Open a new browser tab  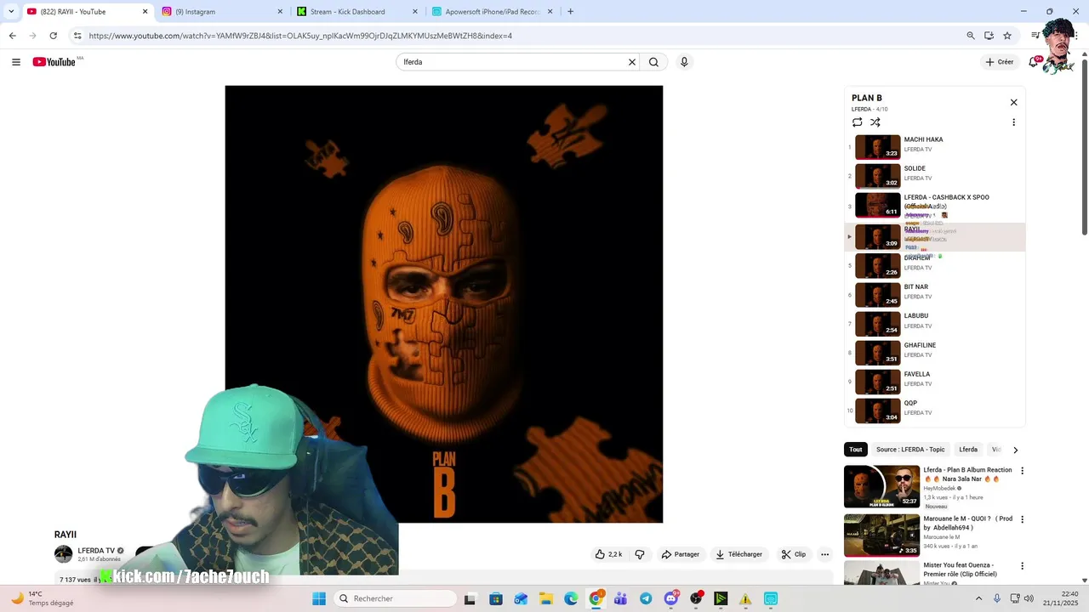pos(570,12)
